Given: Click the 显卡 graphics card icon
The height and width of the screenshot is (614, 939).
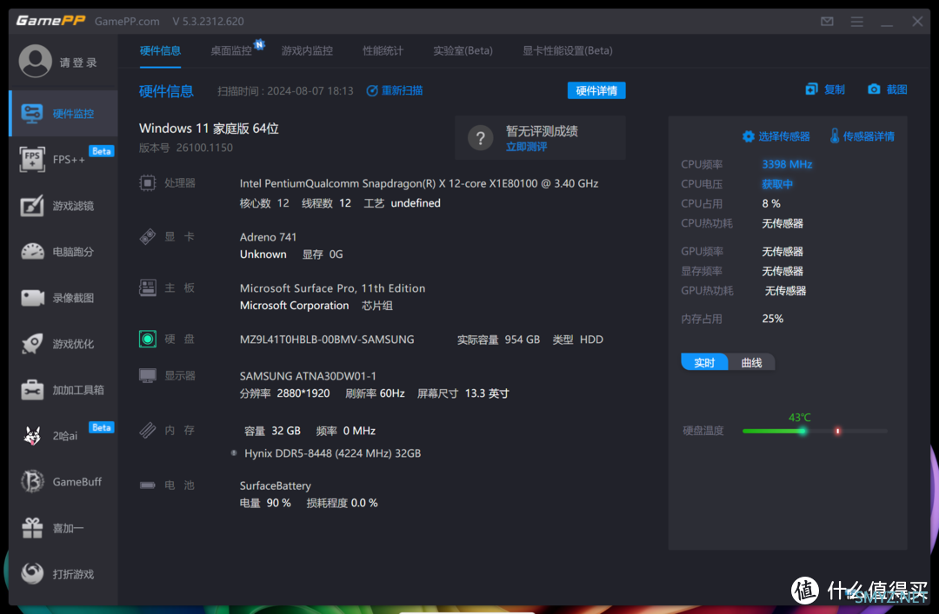Looking at the screenshot, I should (147, 236).
